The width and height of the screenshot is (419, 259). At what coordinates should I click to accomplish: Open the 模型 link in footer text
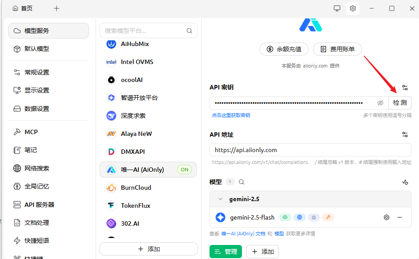click(279, 234)
